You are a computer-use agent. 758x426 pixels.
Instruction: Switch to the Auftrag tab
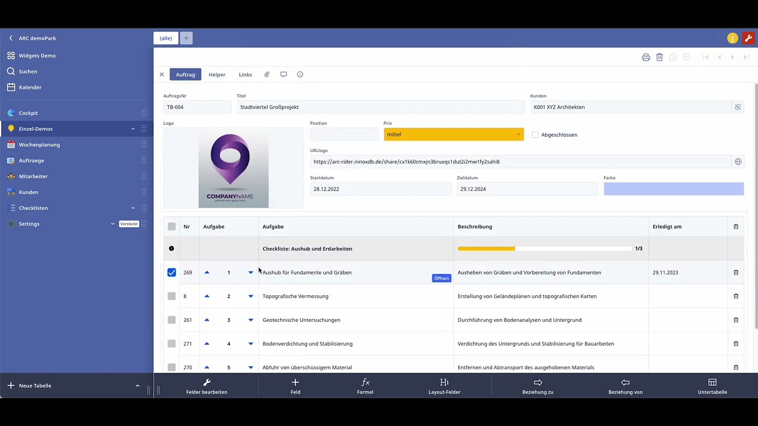185,75
